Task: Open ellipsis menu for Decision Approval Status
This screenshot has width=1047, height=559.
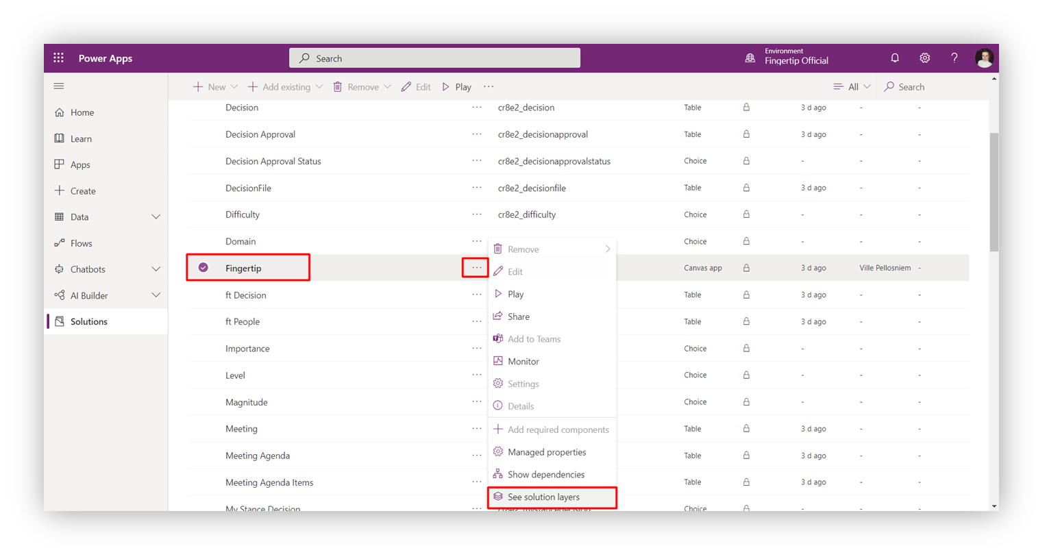Action: pyautogui.click(x=477, y=161)
